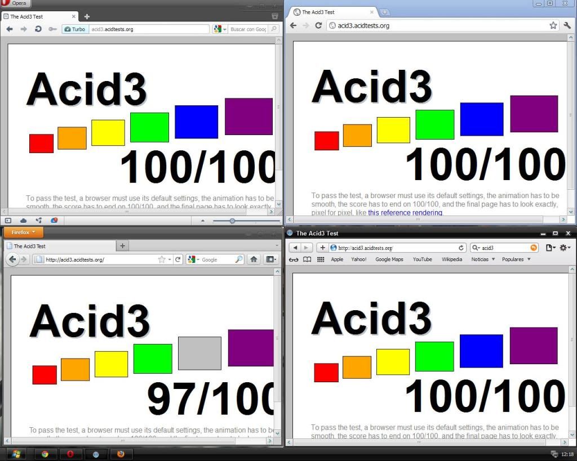Click Opera's search magnifier icon
This screenshot has height=461, width=577.
[274, 29]
